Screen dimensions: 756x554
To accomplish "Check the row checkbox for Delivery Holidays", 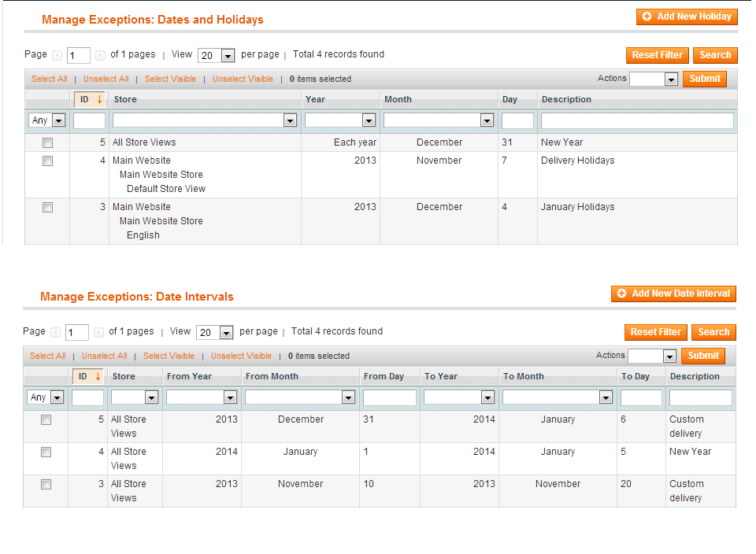I will click(x=47, y=161).
